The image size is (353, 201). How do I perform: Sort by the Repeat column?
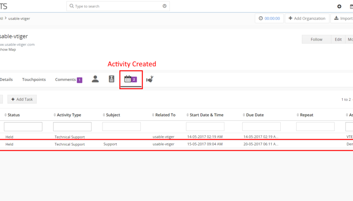coord(305,115)
